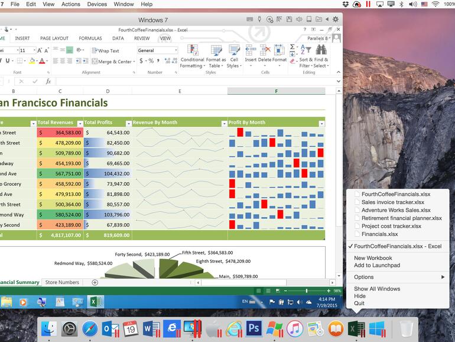This screenshot has width=455, height=342.
Task: Click the accounting dollar format icon
Action: 141,61
